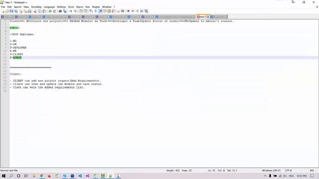
Task: Open the Plugins menu
Action: [96, 7]
